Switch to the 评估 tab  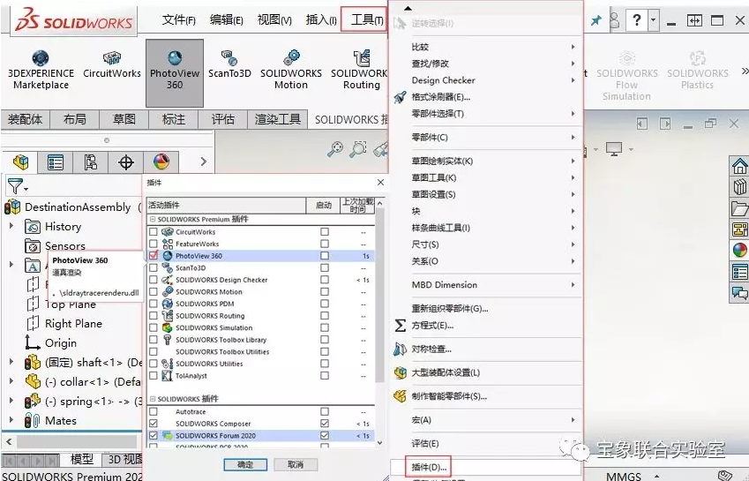coord(223,119)
